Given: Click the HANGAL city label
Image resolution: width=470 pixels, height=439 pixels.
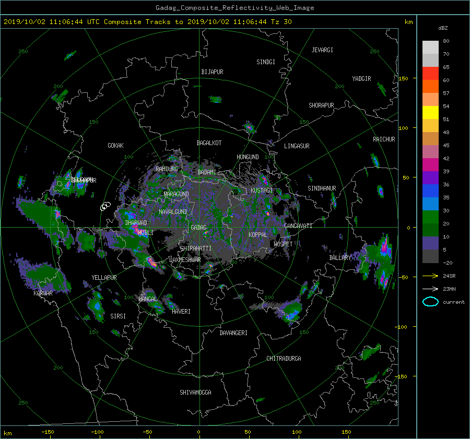Looking at the screenshot, I should 148,299.
